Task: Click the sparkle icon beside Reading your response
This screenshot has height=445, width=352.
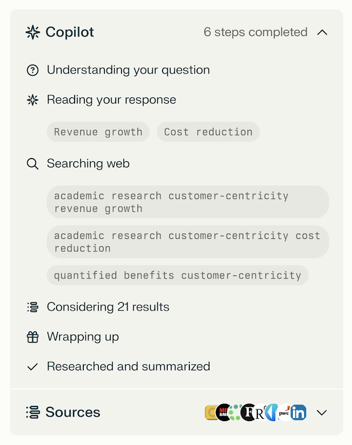Action: click(32, 100)
